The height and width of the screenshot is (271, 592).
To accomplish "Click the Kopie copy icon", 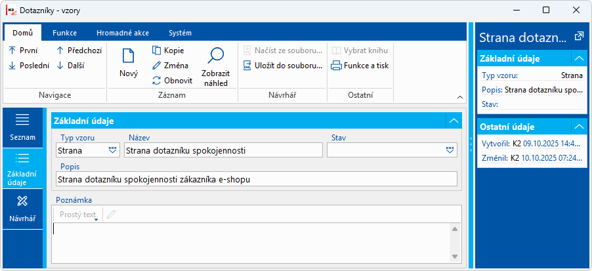I will [157, 51].
